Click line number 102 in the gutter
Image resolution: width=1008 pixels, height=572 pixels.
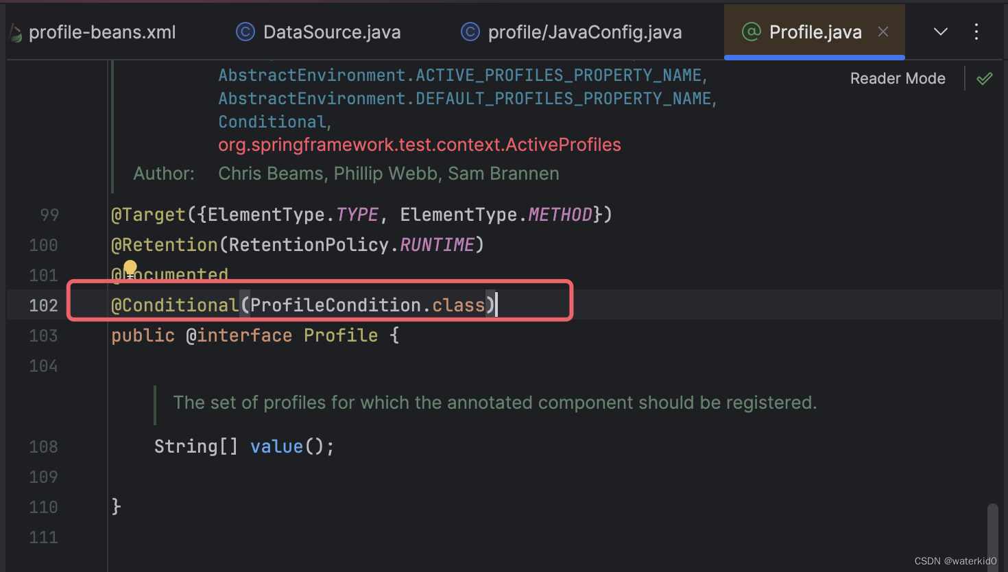[x=43, y=305]
